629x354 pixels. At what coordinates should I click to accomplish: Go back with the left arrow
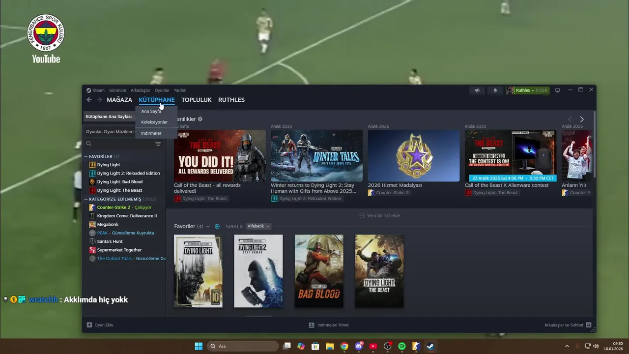pyautogui.click(x=89, y=100)
